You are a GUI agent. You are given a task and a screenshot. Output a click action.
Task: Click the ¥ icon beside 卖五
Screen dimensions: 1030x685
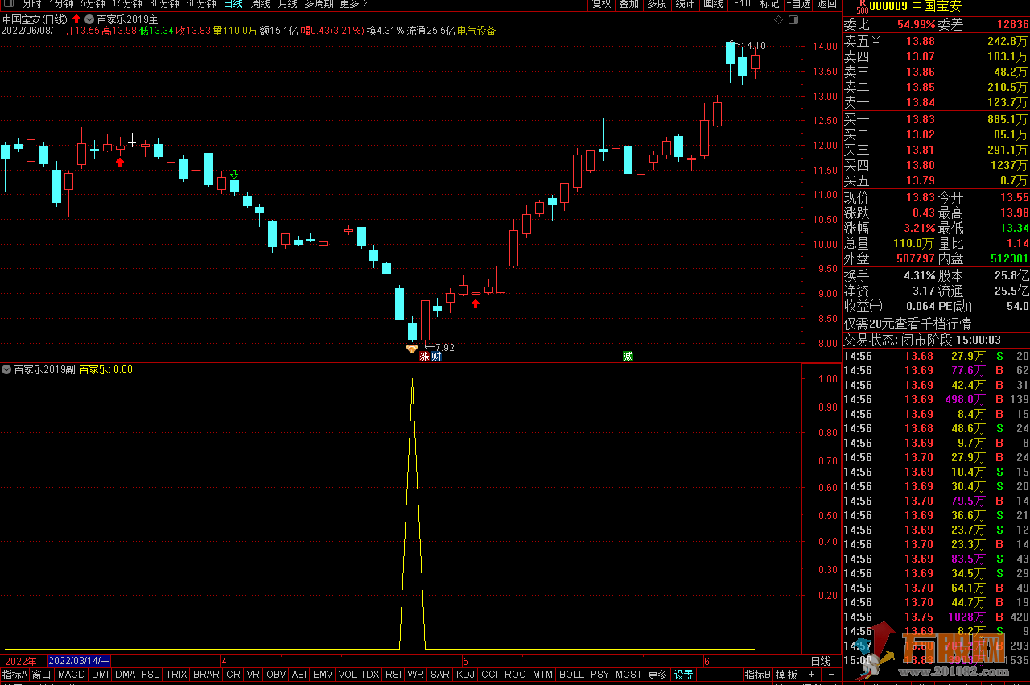[875, 41]
